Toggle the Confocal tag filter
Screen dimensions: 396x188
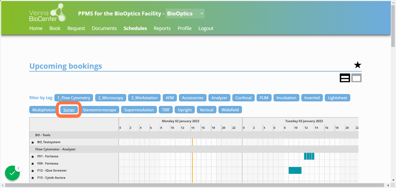[243, 98]
